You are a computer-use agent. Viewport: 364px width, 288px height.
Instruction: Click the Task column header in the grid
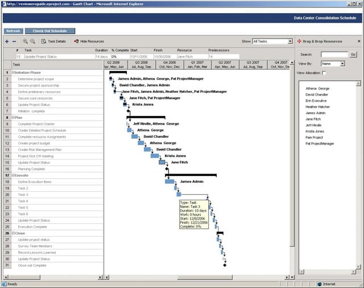pos(57,64)
